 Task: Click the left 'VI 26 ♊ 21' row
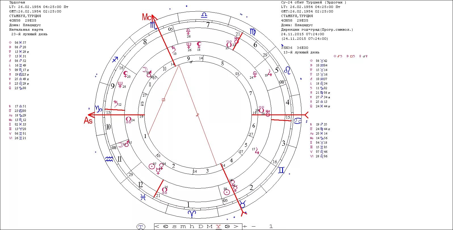(x=18, y=138)
